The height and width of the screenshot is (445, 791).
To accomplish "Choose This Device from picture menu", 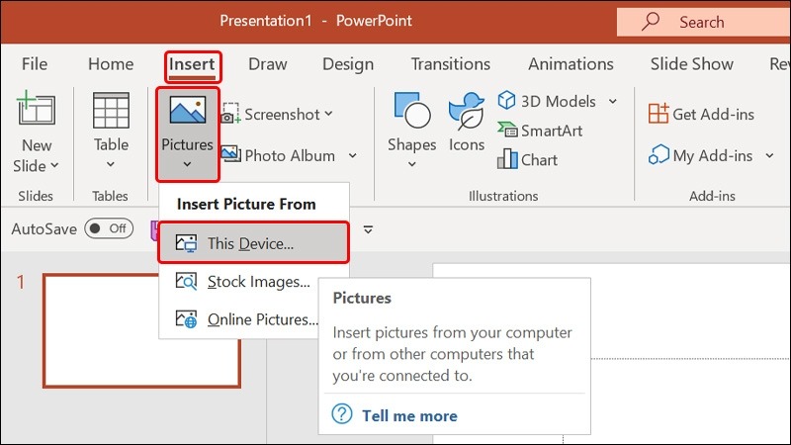I will click(x=253, y=243).
